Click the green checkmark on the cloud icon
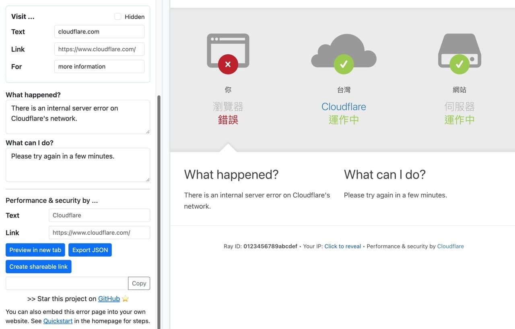Screen dimensions: 515x329 344,64
